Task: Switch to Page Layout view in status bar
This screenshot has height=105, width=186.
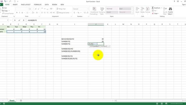Action: [x=162, y=104]
